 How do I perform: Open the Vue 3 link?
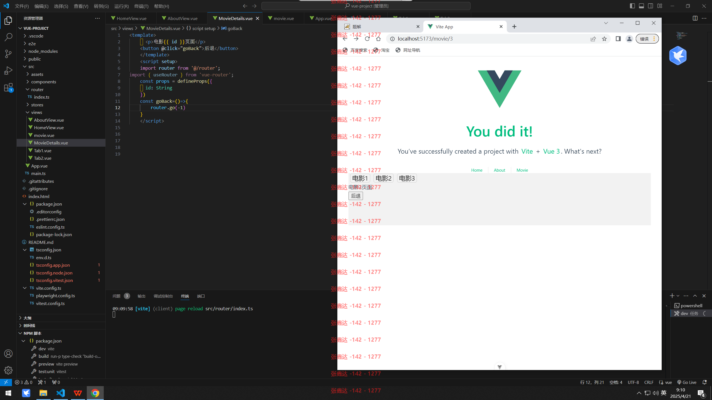[551, 151]
